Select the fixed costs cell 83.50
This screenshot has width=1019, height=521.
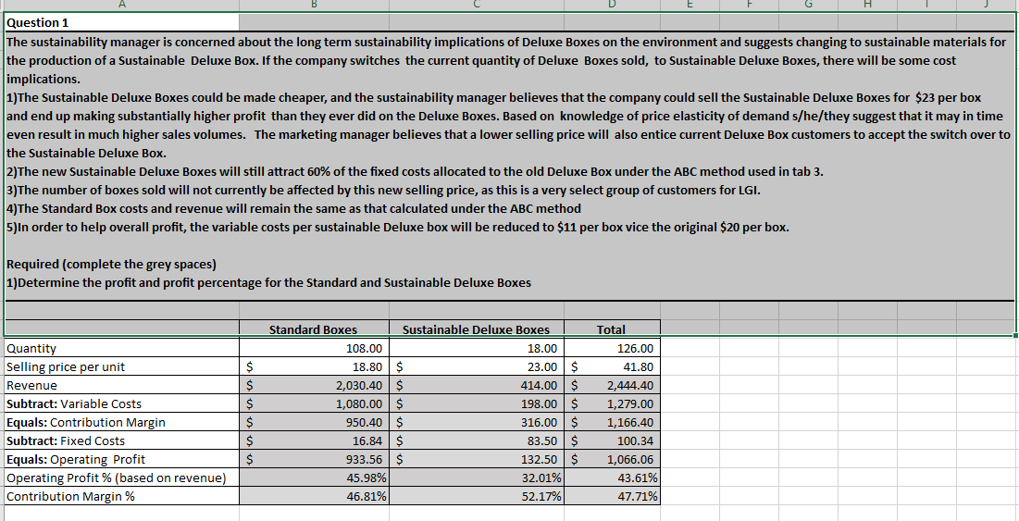(477, 440)
